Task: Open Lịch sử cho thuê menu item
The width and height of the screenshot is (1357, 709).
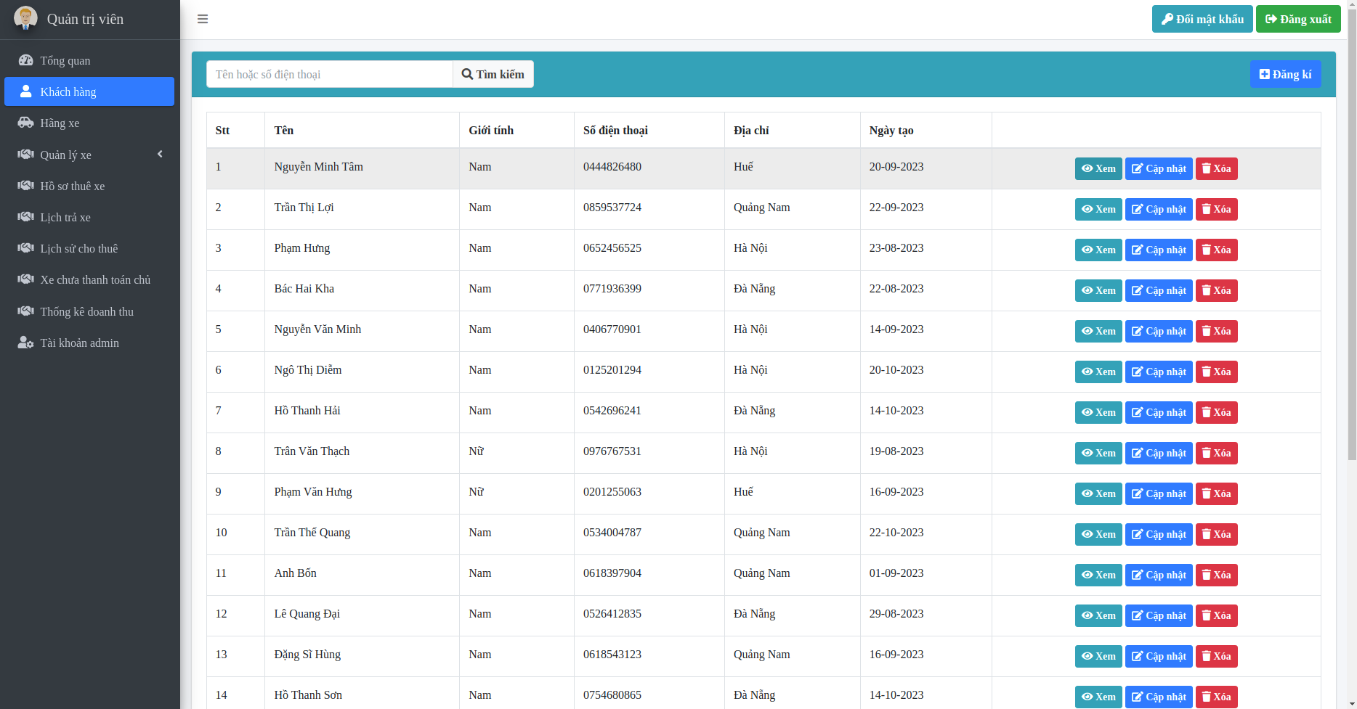Action: 78,248
